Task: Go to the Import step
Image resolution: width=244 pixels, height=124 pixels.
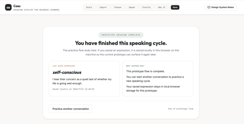Action: click(103, 7)
